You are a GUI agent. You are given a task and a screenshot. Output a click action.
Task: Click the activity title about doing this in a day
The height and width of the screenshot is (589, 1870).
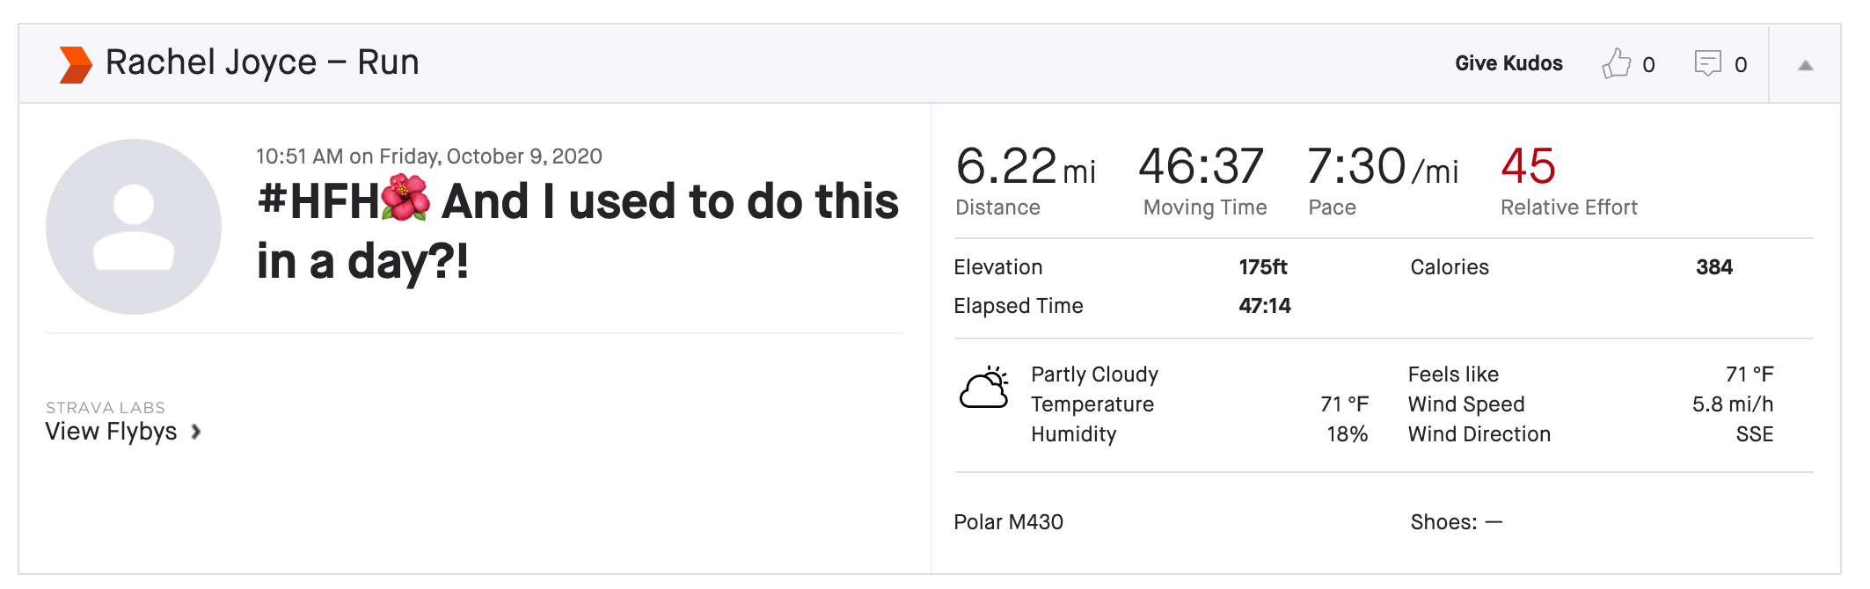pyautogui.click(x=577, y=231)
